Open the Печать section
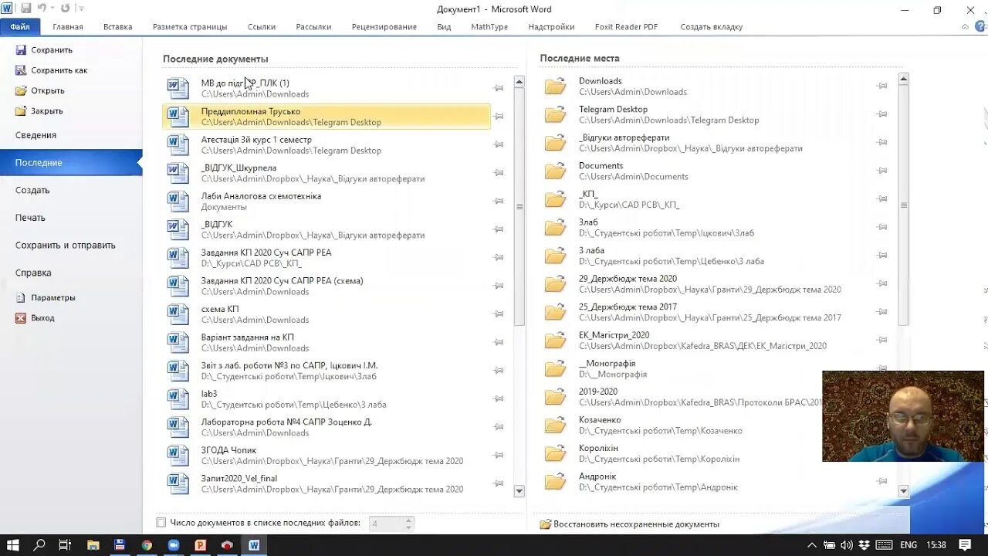 (71, 218)
